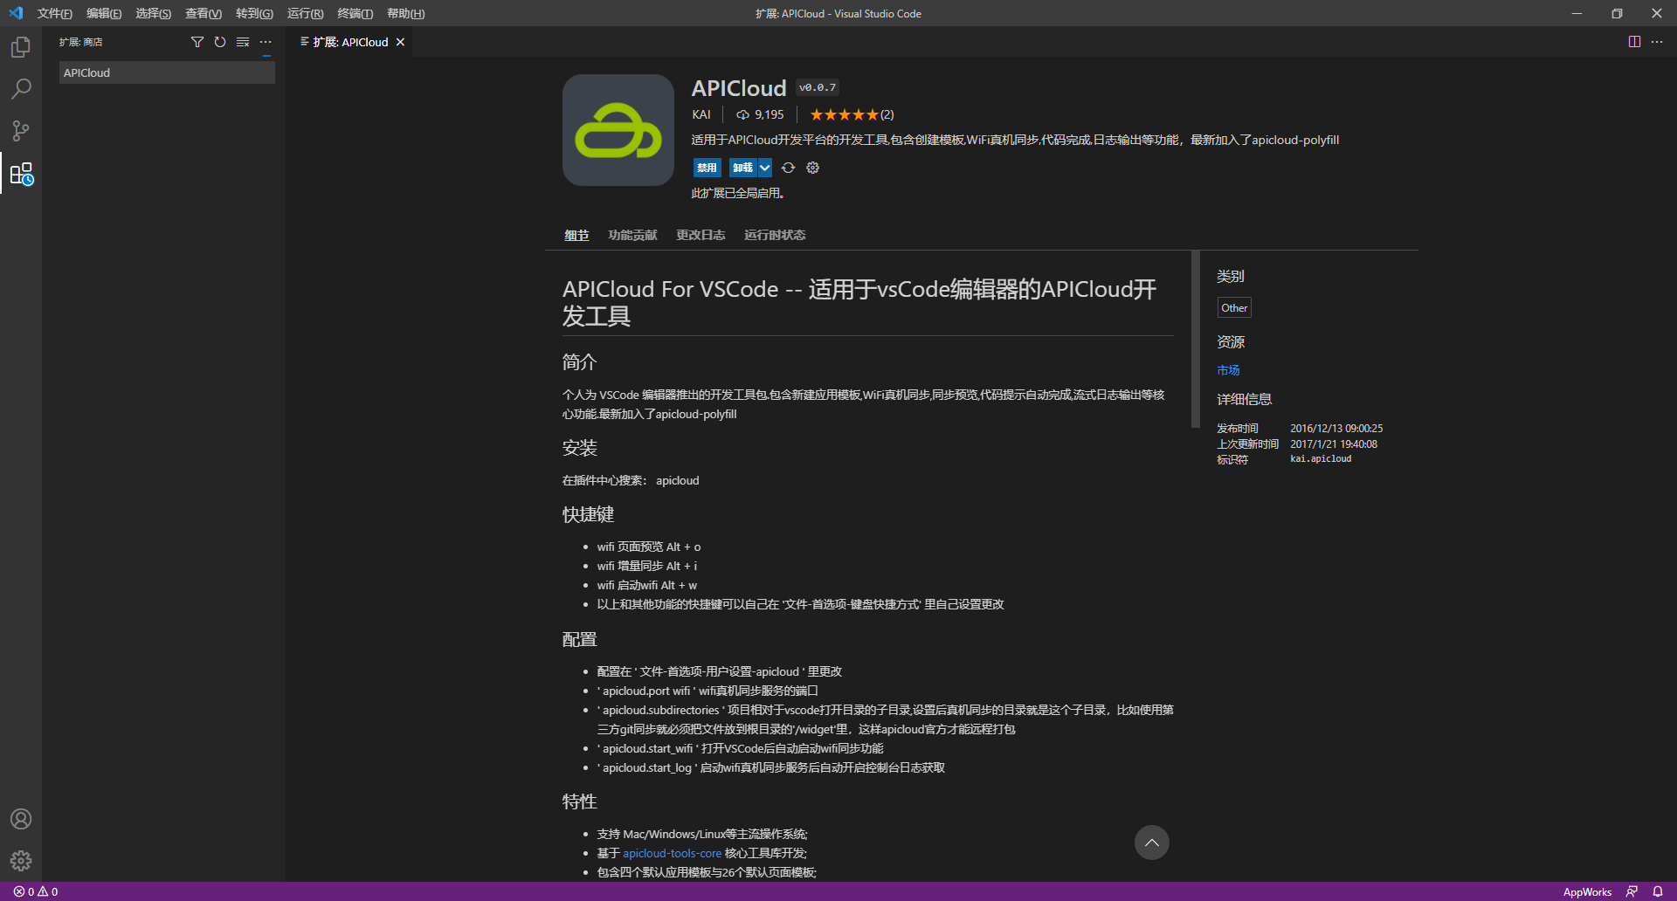Focus the extensions search field with APICloud
This screenshot has height=901, width=1677.
click(167, 72)
